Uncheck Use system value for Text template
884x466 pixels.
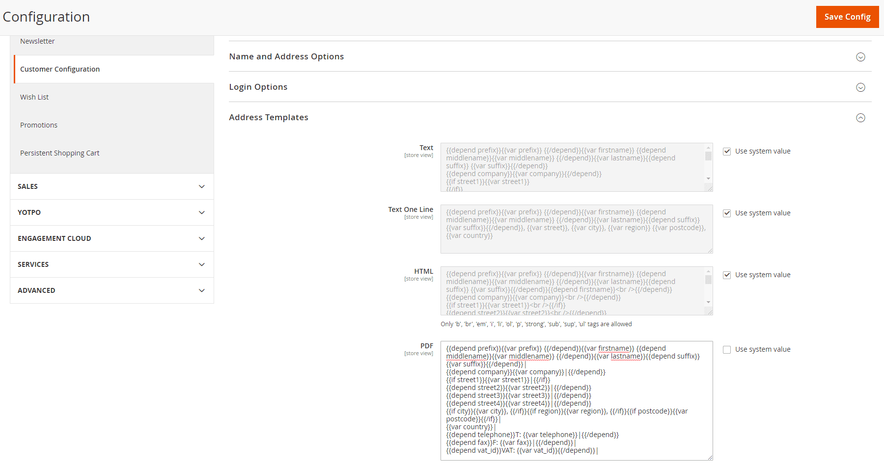pos(726,151)
